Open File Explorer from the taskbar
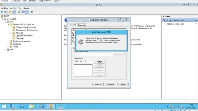 pyautogui.click(x=32, y=106)
